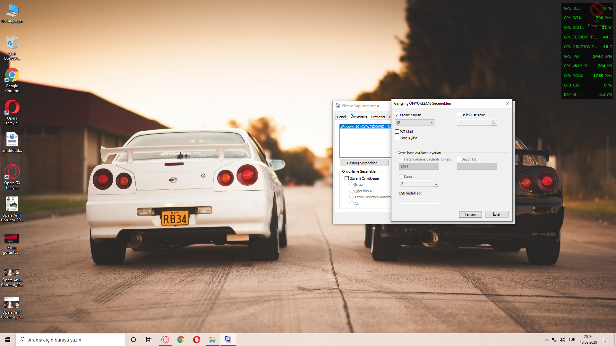Open File Explorer from taskbar
Screen dimensions: 616x346
212,340
